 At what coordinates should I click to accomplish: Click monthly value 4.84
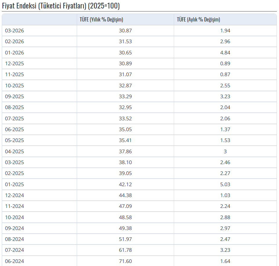pyautogui.click(x=225, y=53)
